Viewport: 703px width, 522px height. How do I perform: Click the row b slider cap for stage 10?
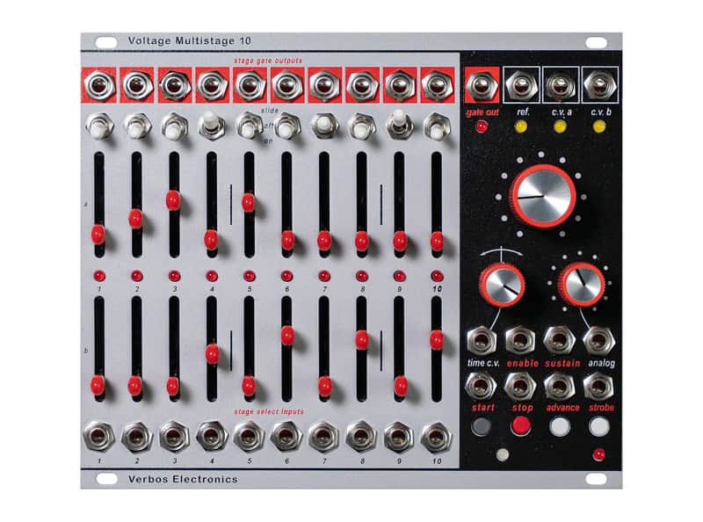437,339
